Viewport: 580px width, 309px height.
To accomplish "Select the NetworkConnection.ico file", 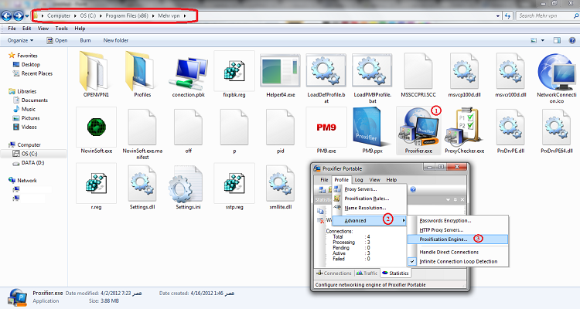I will click(556, 77).
